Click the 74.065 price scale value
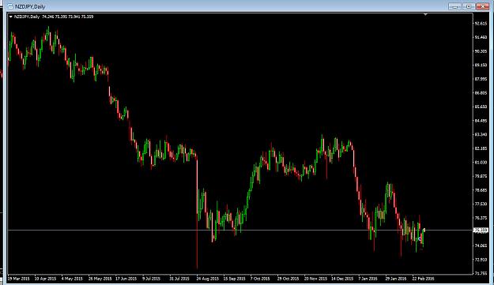This screenshot has height=285, width=494. pos(481,246)
